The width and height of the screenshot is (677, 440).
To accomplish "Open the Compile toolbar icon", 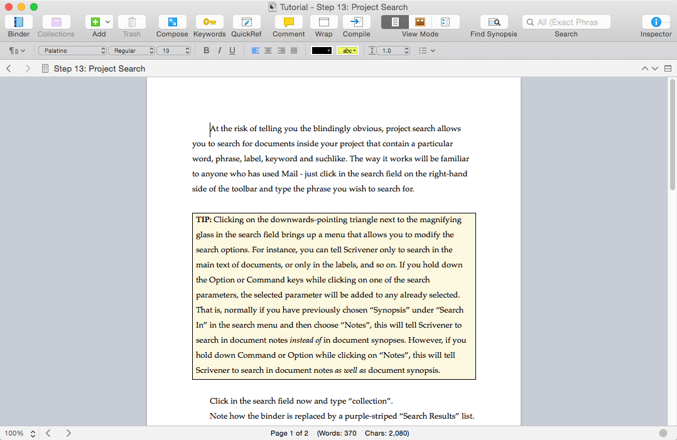I will click(357, 22).
